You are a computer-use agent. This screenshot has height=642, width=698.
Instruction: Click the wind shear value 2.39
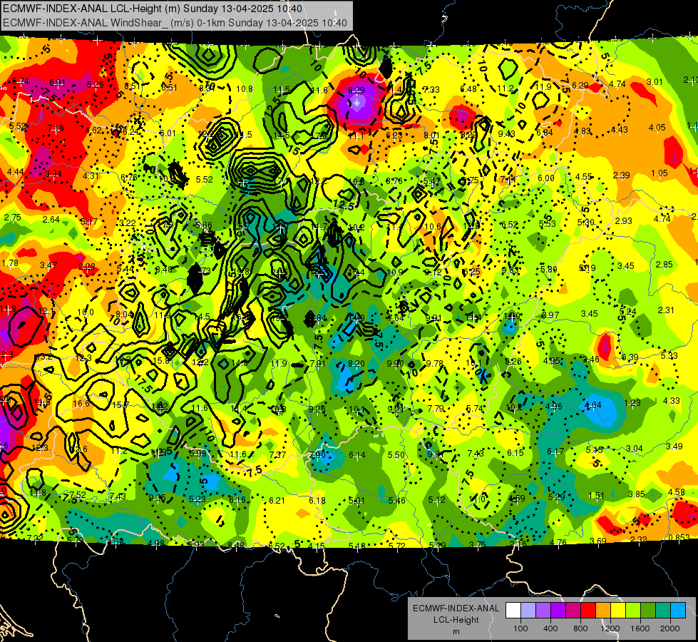click(x=622, y=175)
